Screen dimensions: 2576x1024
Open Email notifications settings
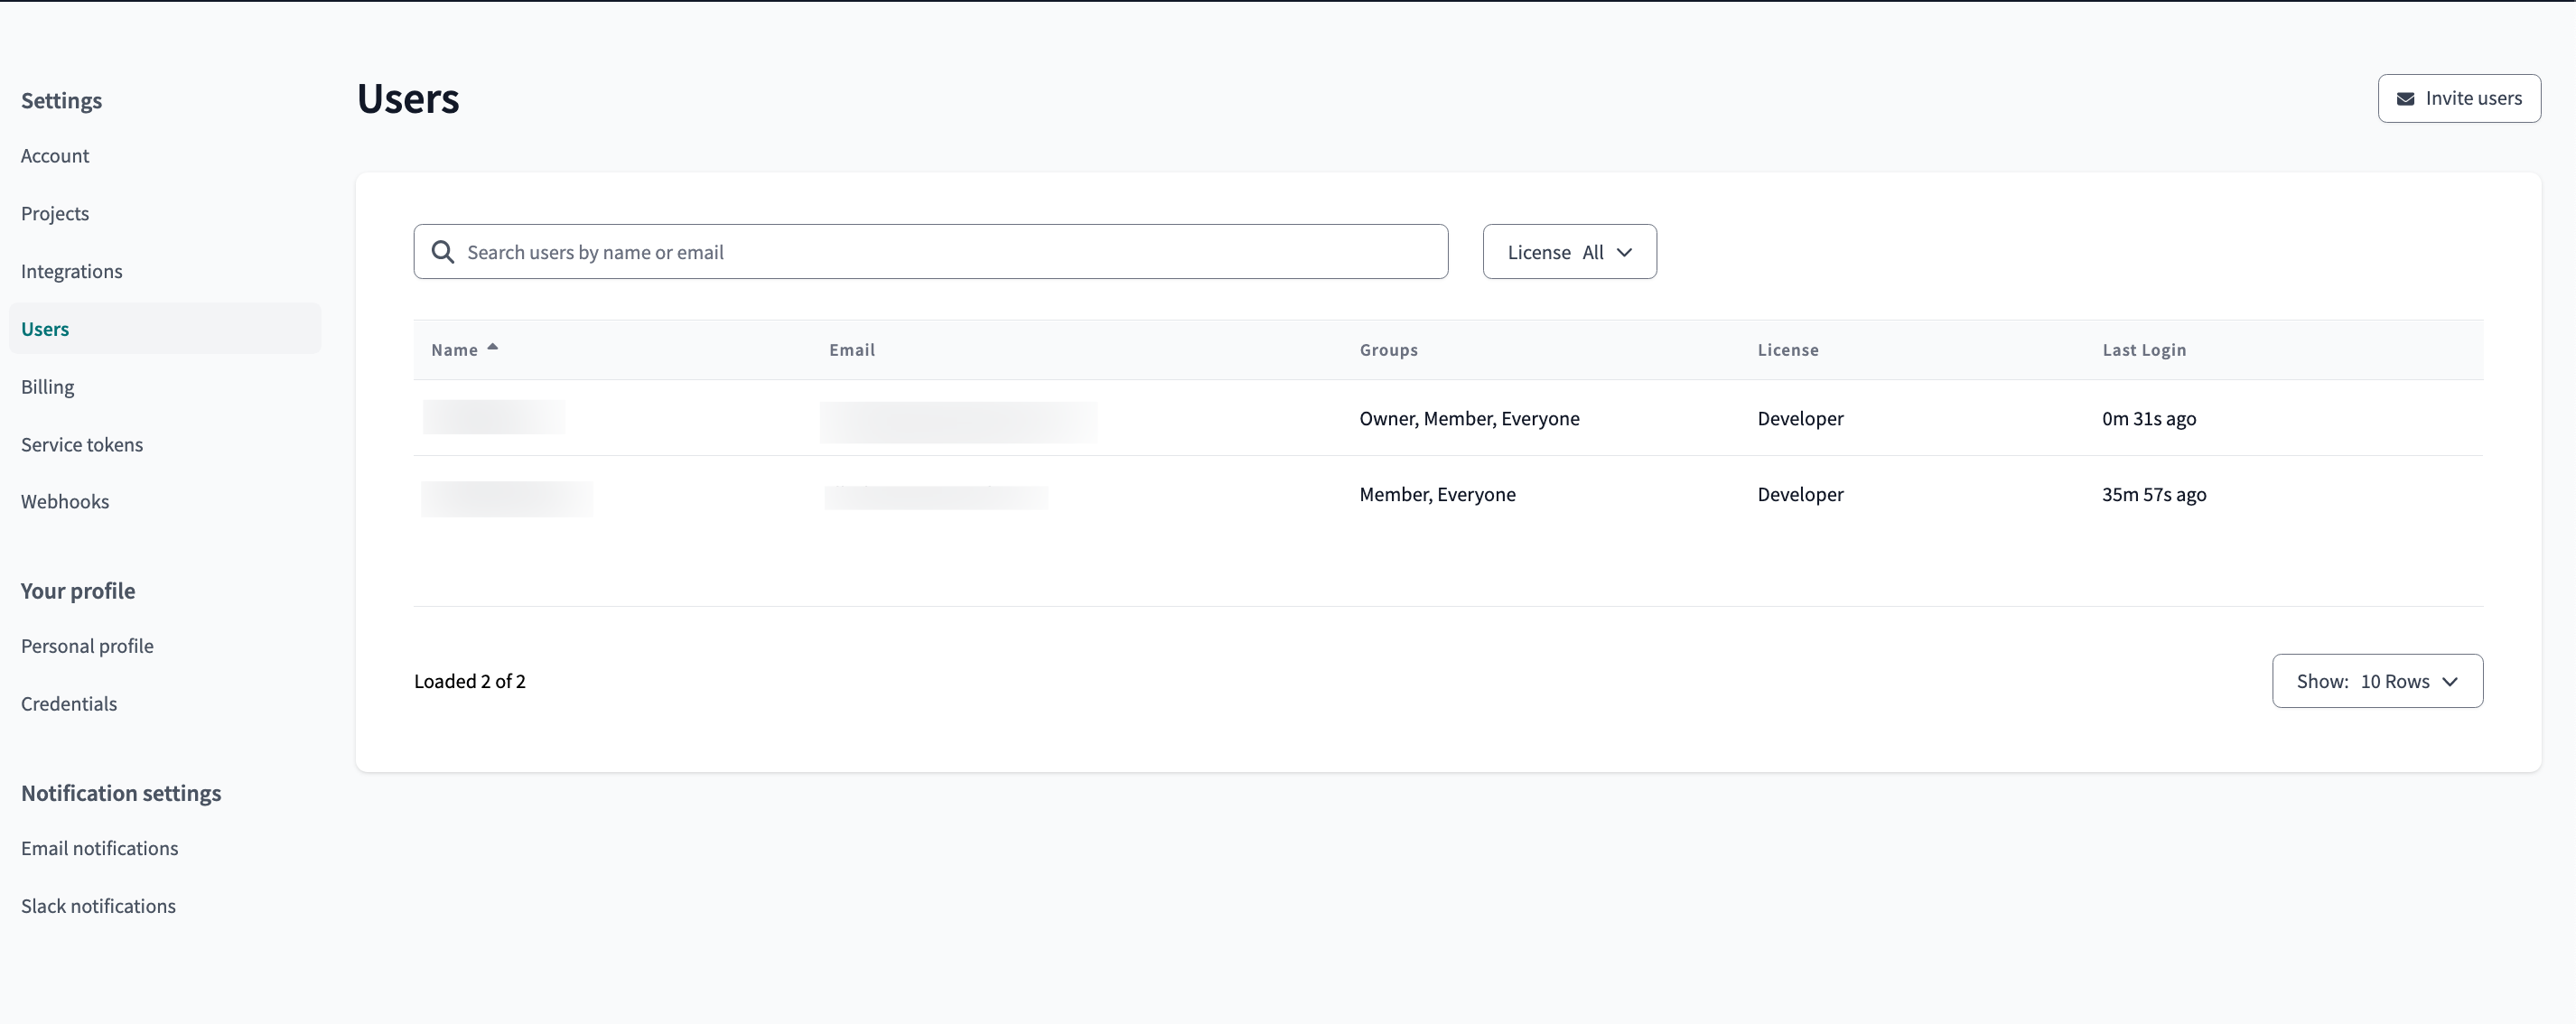[x=99, y=847]
